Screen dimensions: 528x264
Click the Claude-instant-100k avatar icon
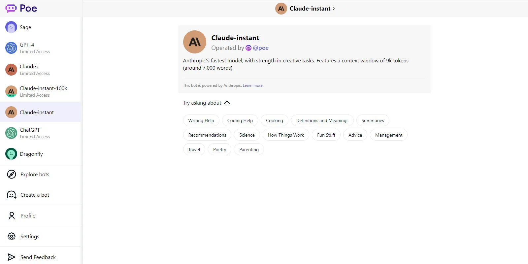11,91
